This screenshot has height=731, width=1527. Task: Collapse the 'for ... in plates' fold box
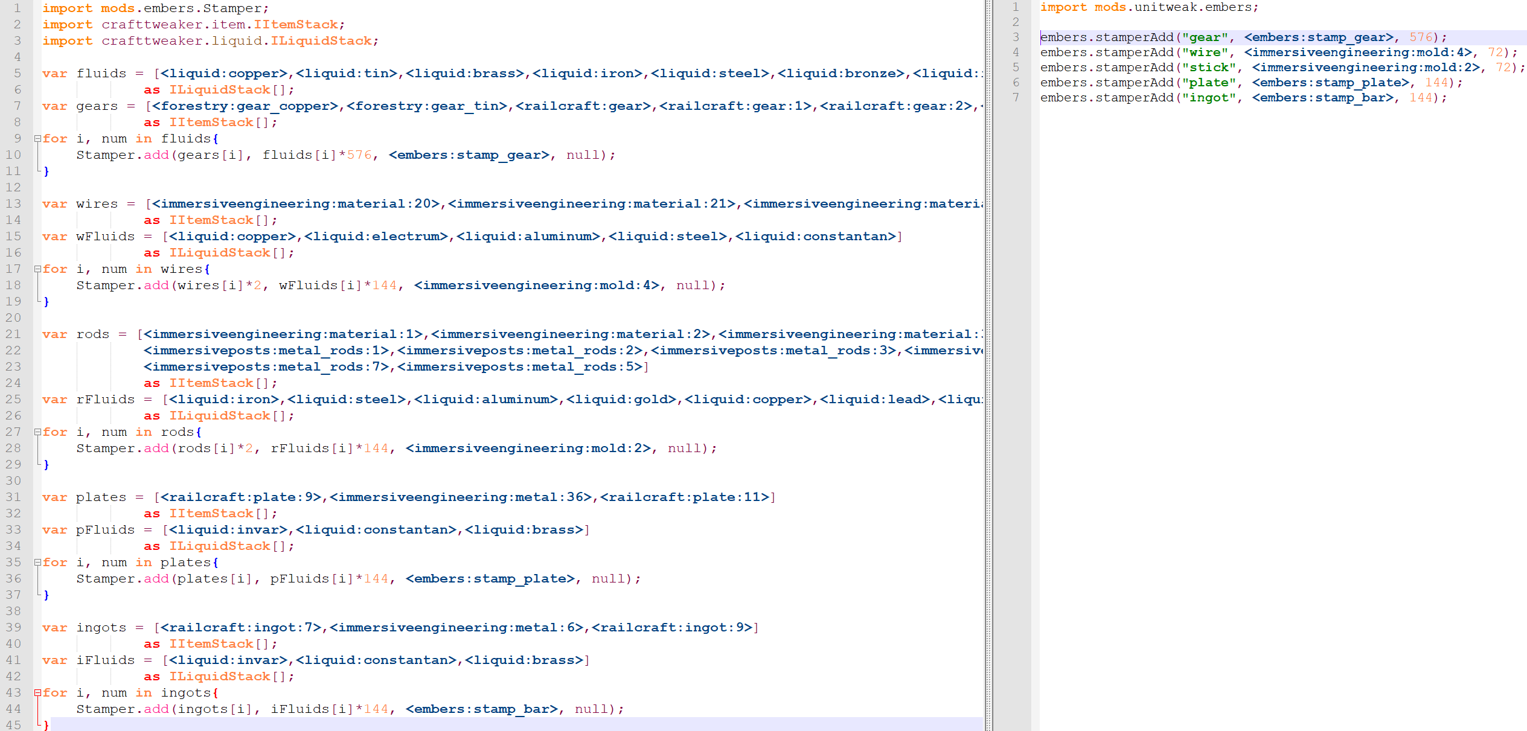37,563
